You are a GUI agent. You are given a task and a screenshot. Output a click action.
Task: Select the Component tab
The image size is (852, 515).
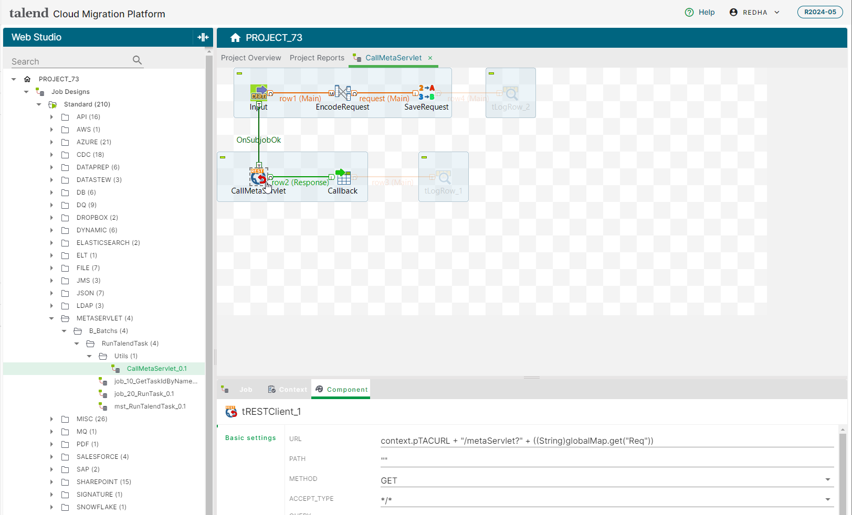coord(341,389)
